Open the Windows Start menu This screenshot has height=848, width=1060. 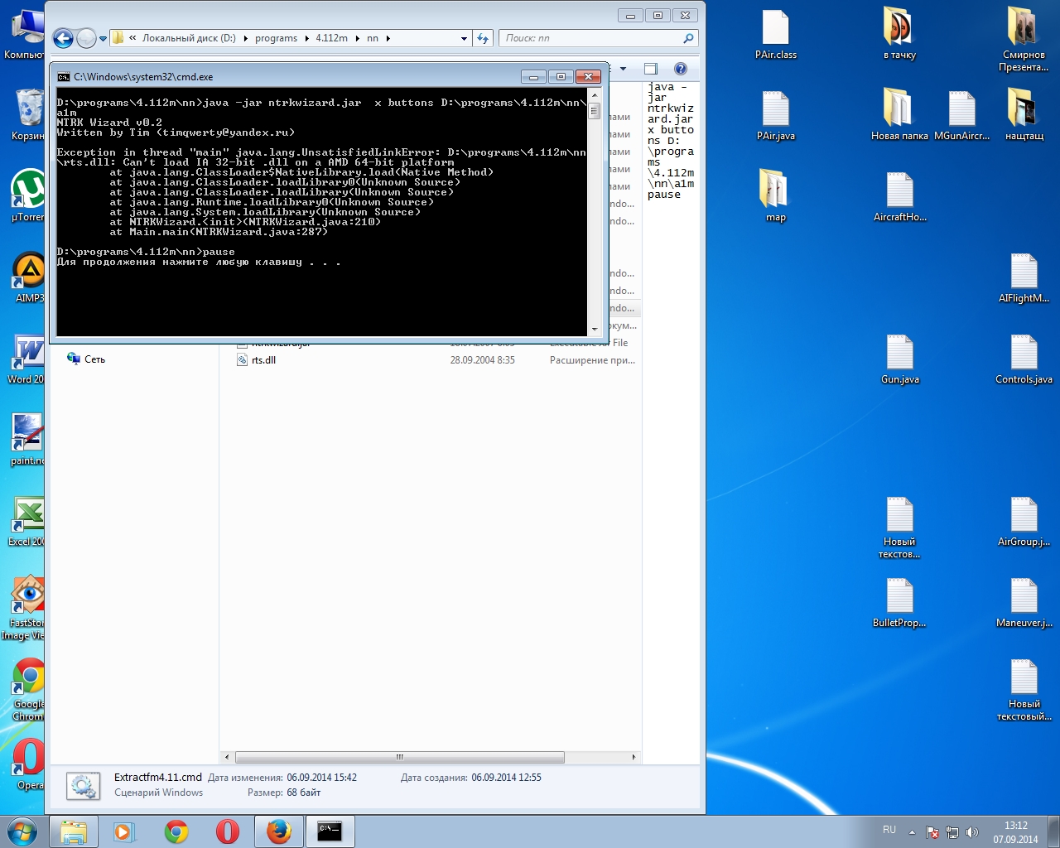coord(22,831)
